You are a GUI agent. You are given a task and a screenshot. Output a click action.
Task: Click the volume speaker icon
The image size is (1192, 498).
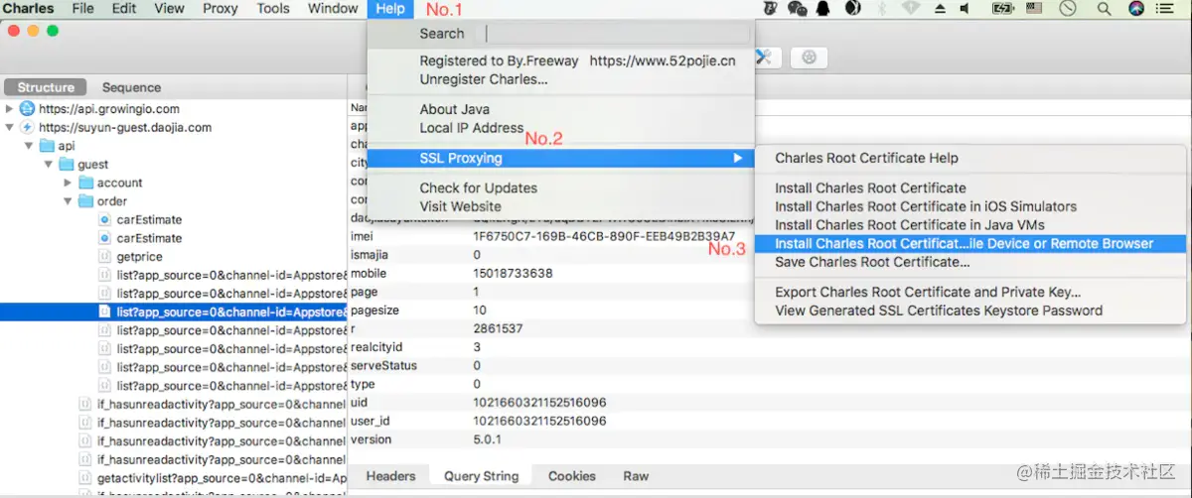(x=965, y=9)
